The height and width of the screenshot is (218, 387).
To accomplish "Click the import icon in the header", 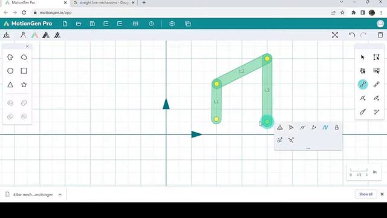I will coord(106,24).
